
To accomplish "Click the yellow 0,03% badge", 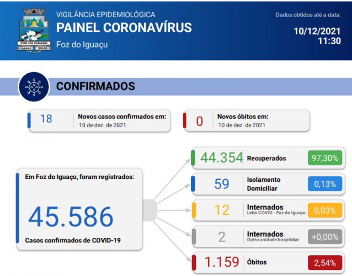I will tap(325, 210).
